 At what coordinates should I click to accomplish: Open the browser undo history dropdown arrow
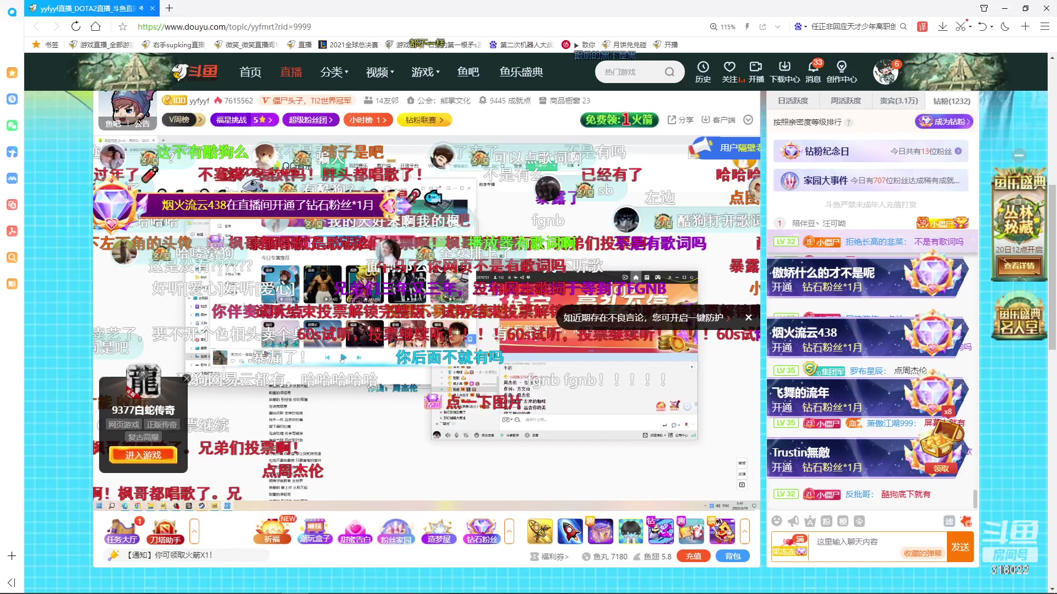[x=992, y=26]
